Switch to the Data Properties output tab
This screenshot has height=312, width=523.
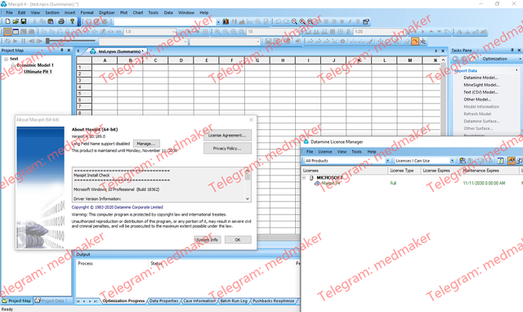163,301
